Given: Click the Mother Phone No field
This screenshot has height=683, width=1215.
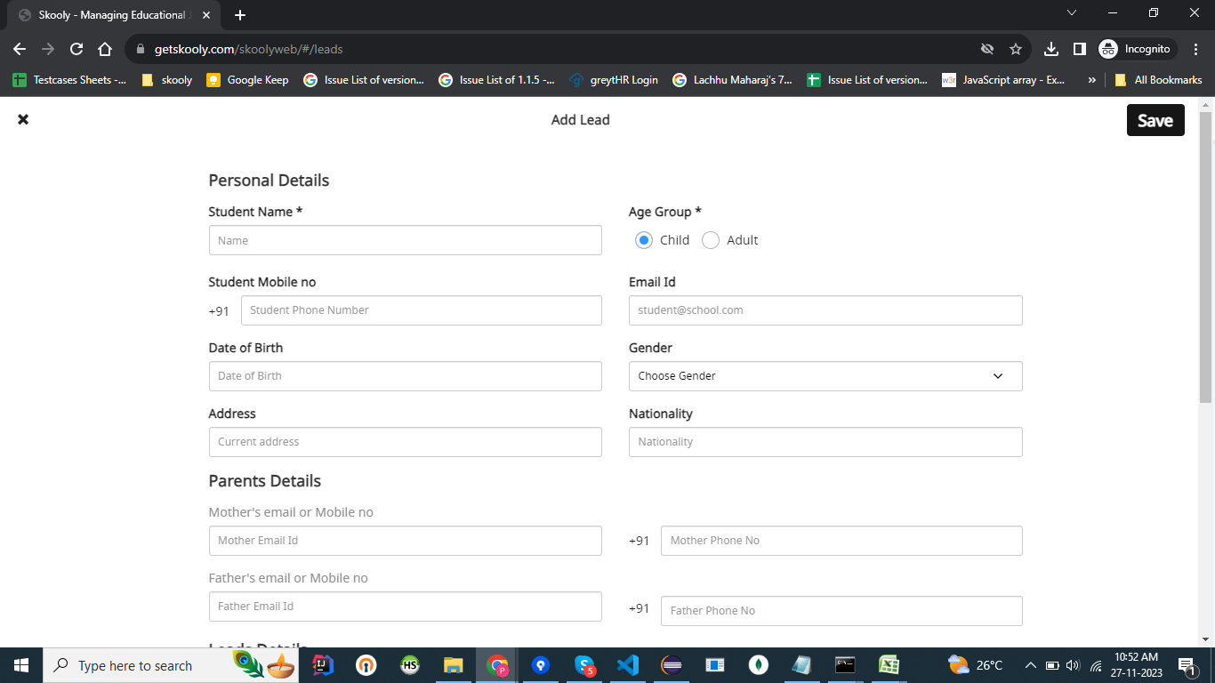Looking at the screenshot, I should tap(841, 541).
